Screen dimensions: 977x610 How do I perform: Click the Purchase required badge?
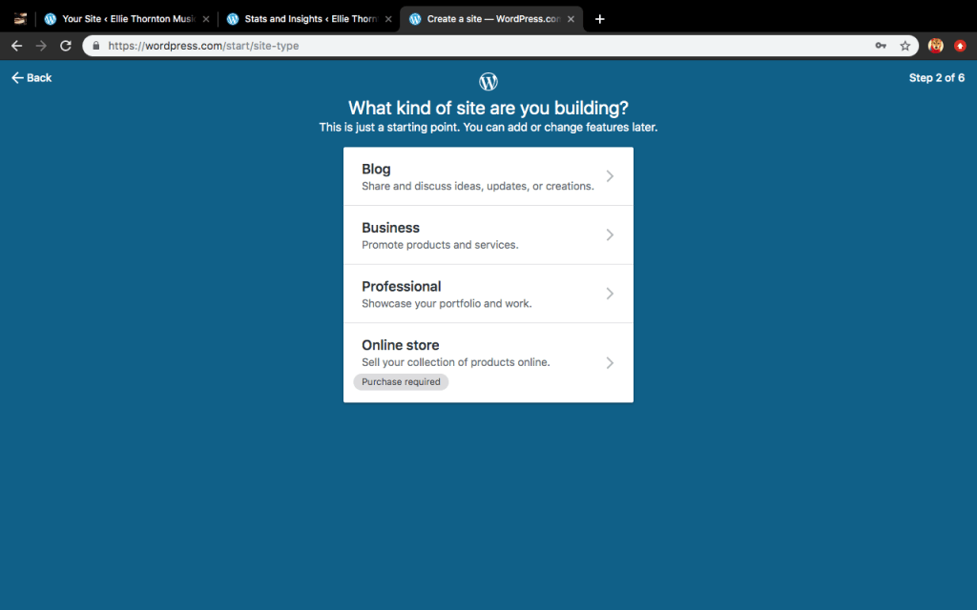401,382
